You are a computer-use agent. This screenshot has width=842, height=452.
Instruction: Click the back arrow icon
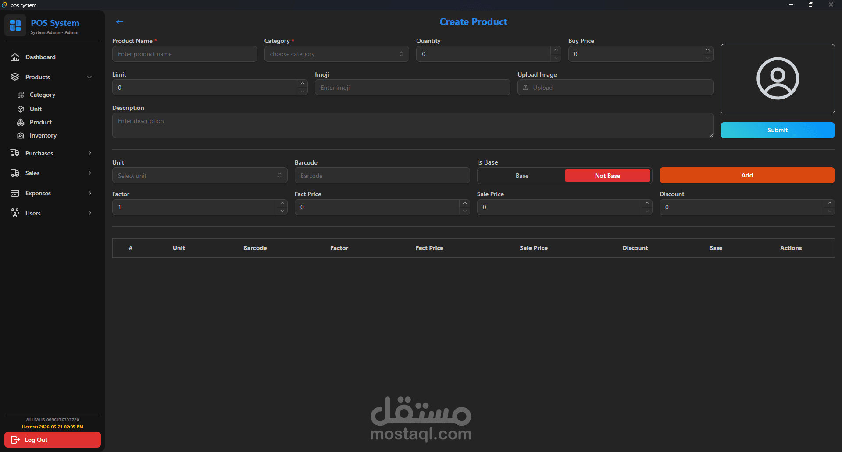click(119, 22)
